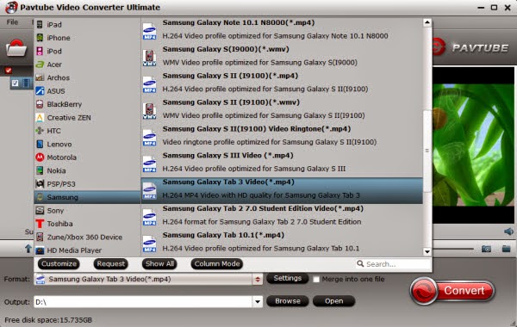Open Zune/Xbox 360 Device category
Viewport: 517px width, 327px height.
pyautogui.click(x=87, y=238)
